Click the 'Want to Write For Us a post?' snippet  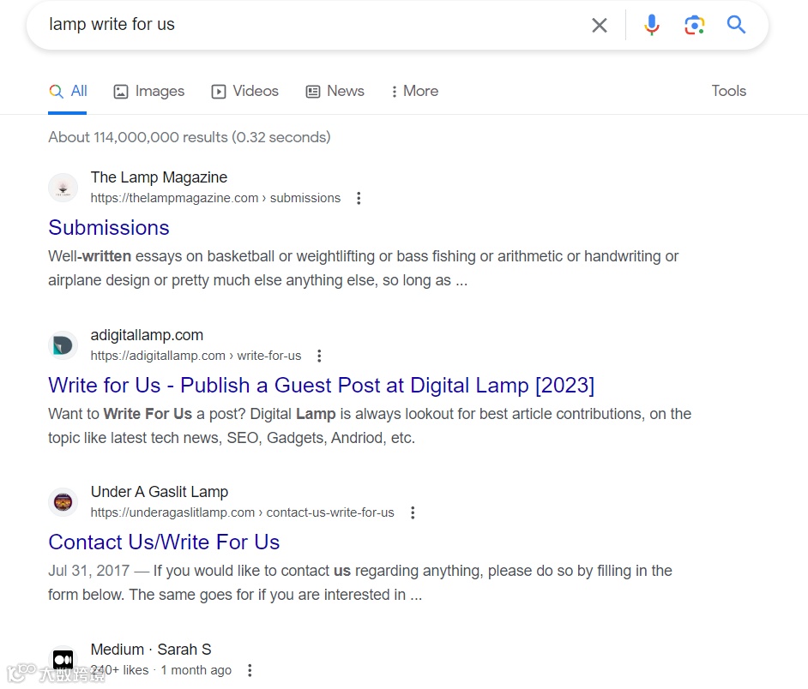(370, 426)
